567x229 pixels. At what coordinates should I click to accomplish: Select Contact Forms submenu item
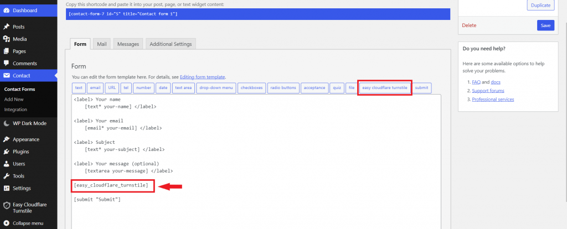pyautogui.click(x=19, y=89)
